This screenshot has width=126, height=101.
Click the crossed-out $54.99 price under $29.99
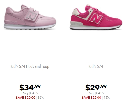pyautogui.click(x=100, y=93)
